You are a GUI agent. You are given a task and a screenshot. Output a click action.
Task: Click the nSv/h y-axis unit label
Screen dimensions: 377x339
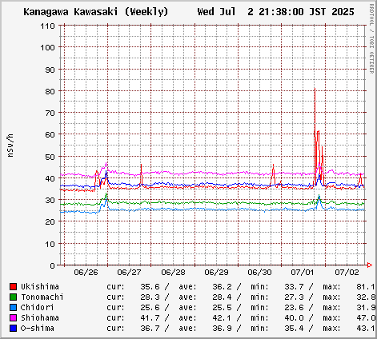tap(10, 146)
